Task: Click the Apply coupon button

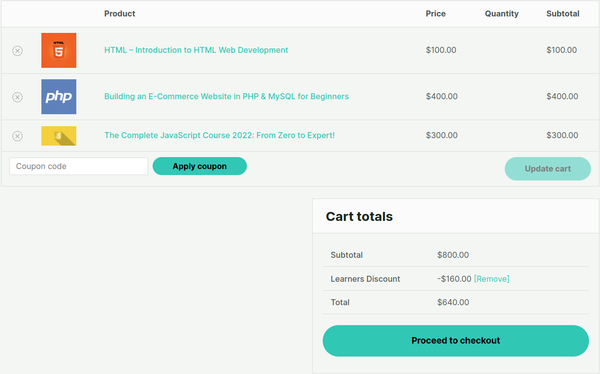Action: tap(200, 166)
